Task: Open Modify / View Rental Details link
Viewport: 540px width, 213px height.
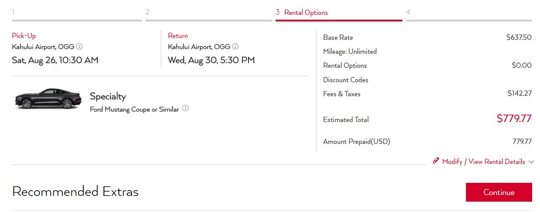Action: tap(483, 162)
